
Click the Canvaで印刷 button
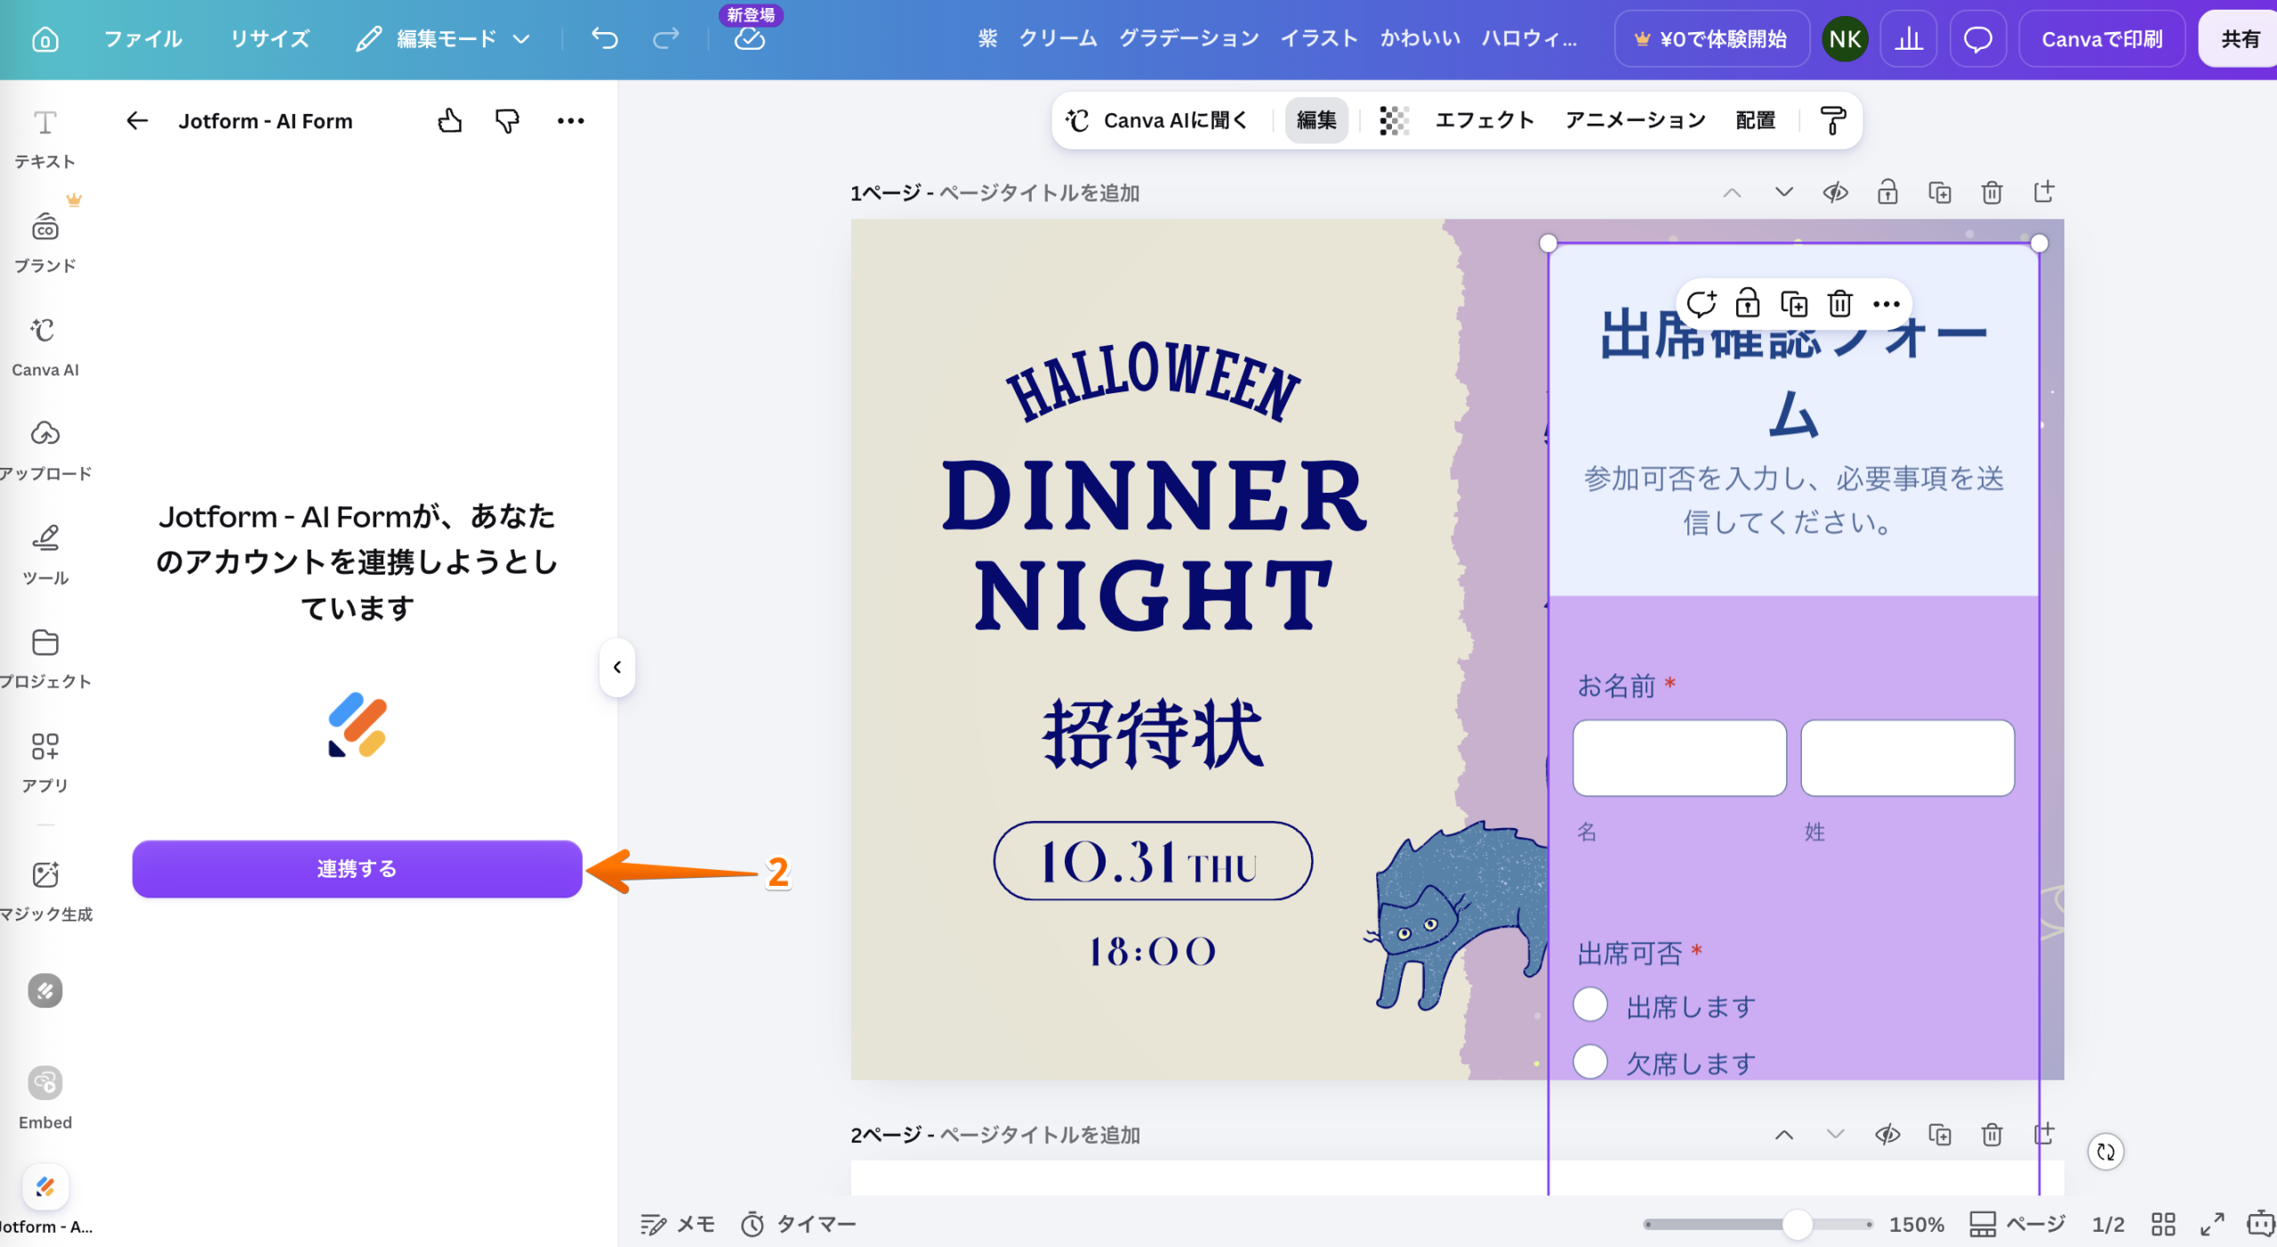2101,39
